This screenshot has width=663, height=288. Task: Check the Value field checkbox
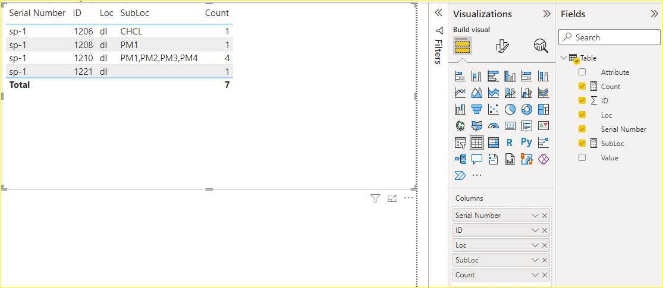582,157
